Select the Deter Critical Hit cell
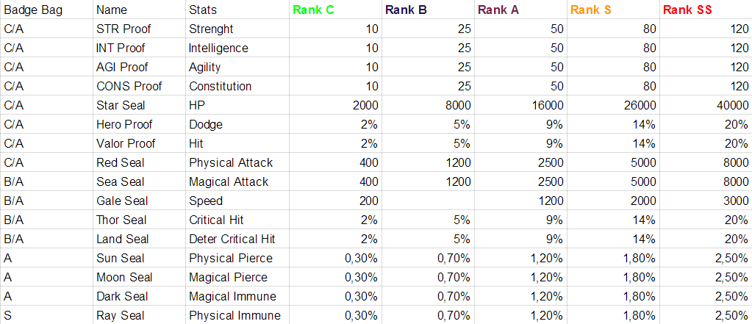The image size is (752, 324). [x=233, y=240]
